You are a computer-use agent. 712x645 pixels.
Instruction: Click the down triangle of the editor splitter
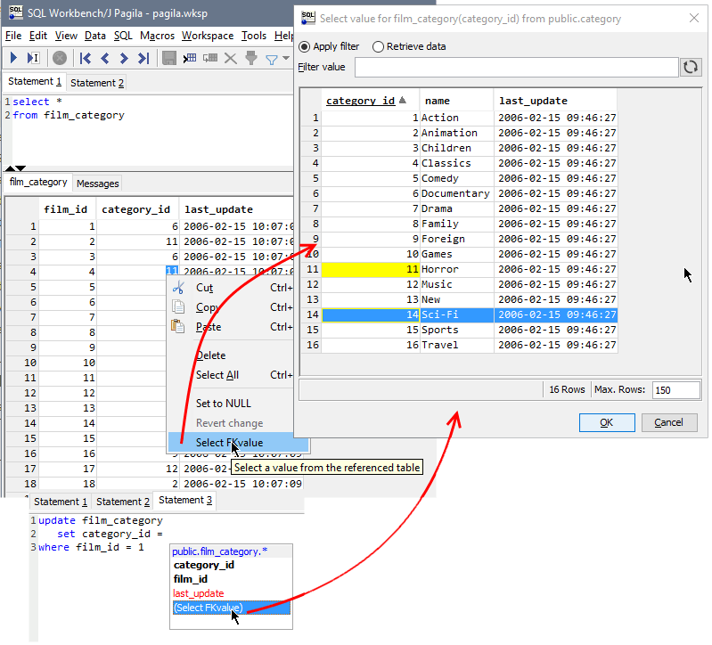(20, 168)
